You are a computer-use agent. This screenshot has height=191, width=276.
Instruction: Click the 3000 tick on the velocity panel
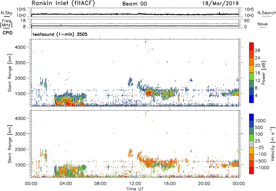coord(20,134)
